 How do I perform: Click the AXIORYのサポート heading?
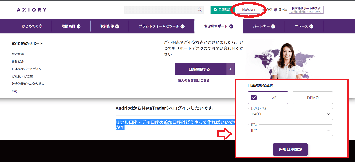tap(27, 44)
